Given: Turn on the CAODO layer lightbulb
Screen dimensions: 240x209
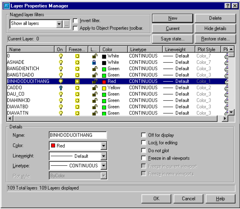Looking at the screenshot, I should [61, 88].
